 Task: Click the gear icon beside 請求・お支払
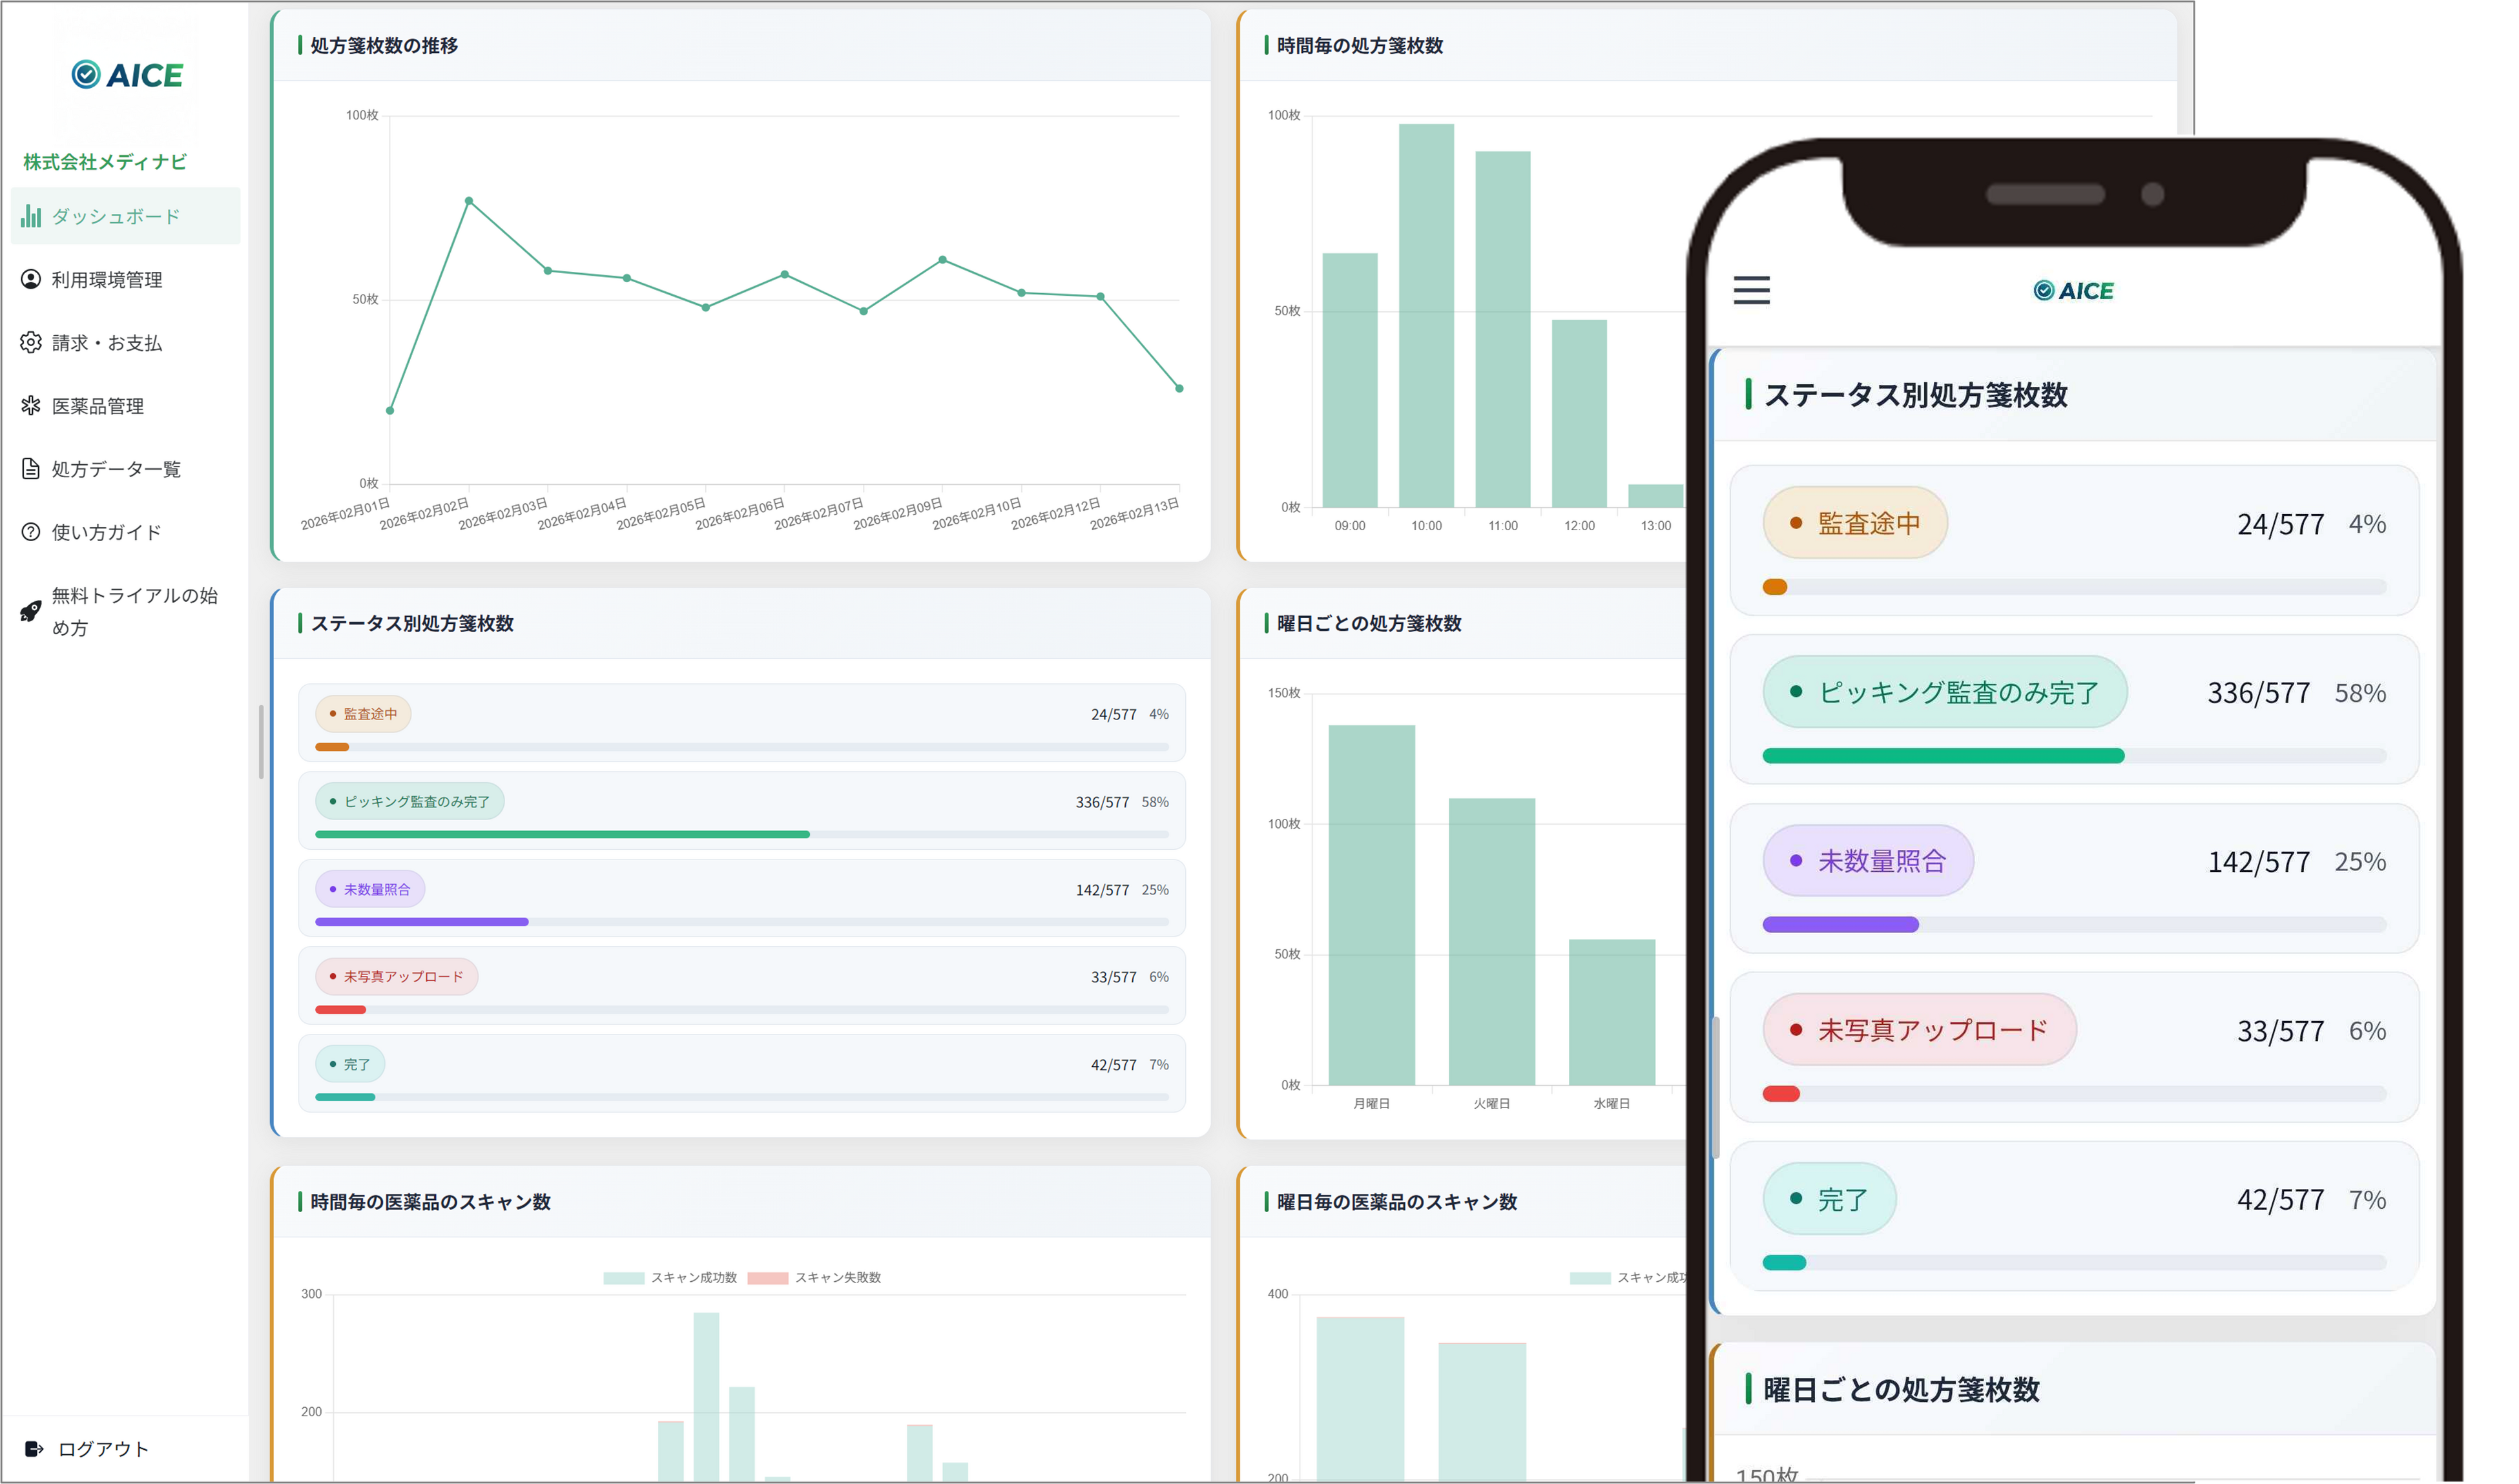[31, 342]
